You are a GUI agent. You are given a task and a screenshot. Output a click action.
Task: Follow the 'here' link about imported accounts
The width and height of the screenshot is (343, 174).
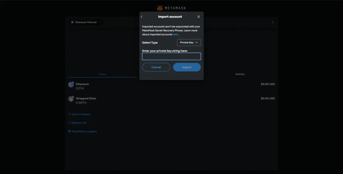point(175,34)
